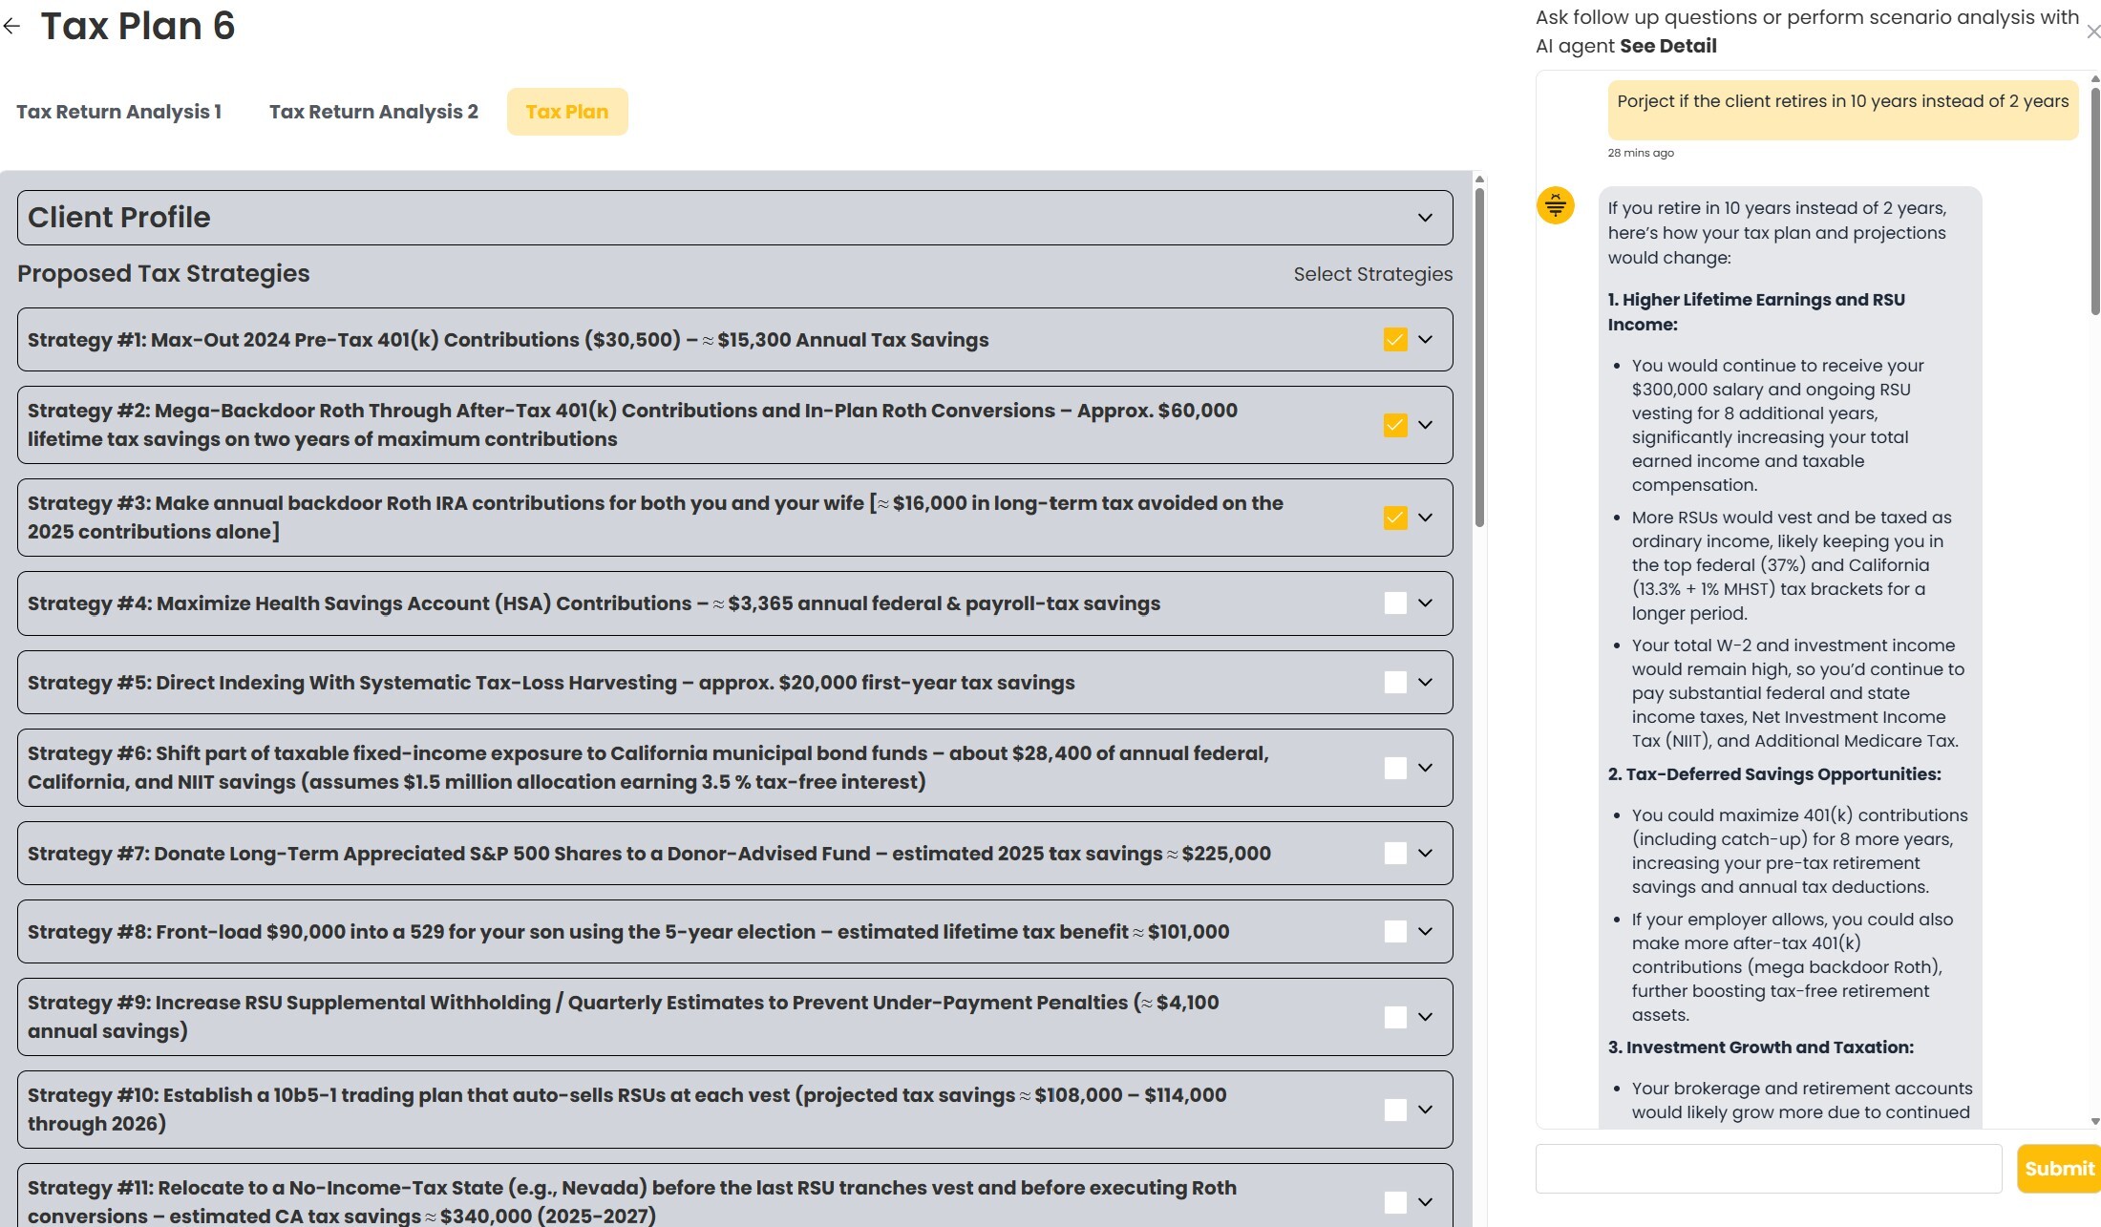Viewport: 2101px width, 1227px height.
Task: Expand Strategy #7 Donor-Advised Fund chevron
Action: 1425,854
